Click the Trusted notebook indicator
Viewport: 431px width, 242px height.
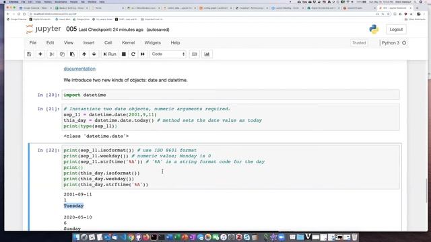point(359,43)
